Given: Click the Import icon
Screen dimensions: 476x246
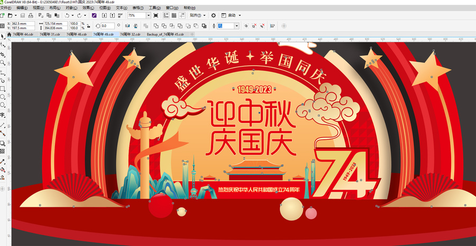Looking at the screenshot, I should point(104,15).
